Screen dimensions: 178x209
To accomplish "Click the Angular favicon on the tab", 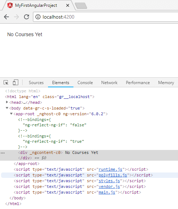I will pyautogui.click(x=10, y=5).
